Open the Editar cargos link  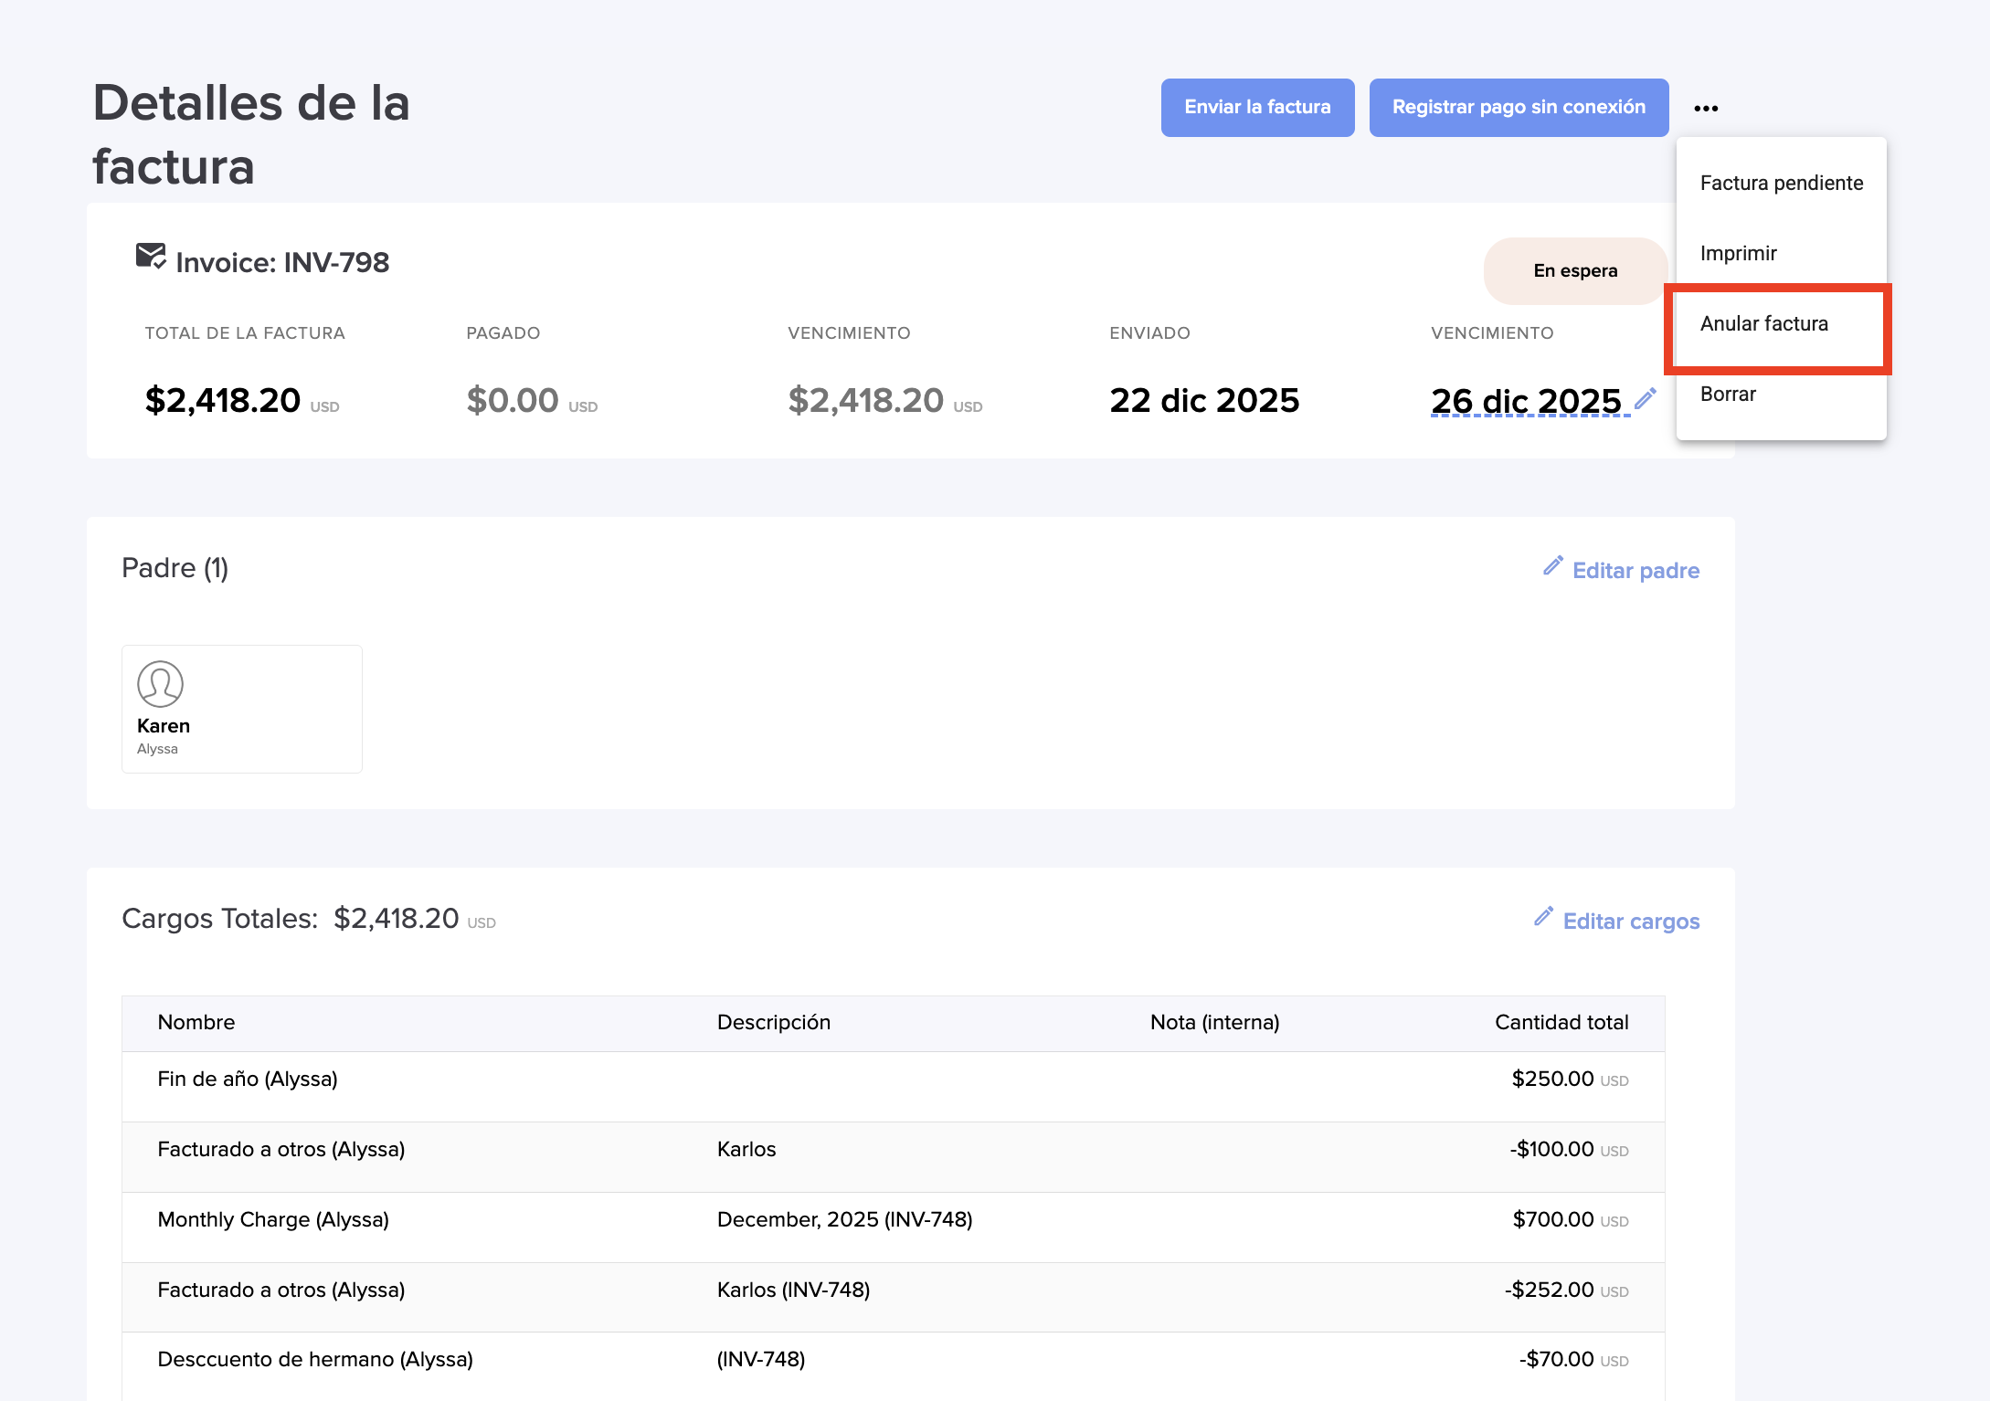tap(1630, 922)
